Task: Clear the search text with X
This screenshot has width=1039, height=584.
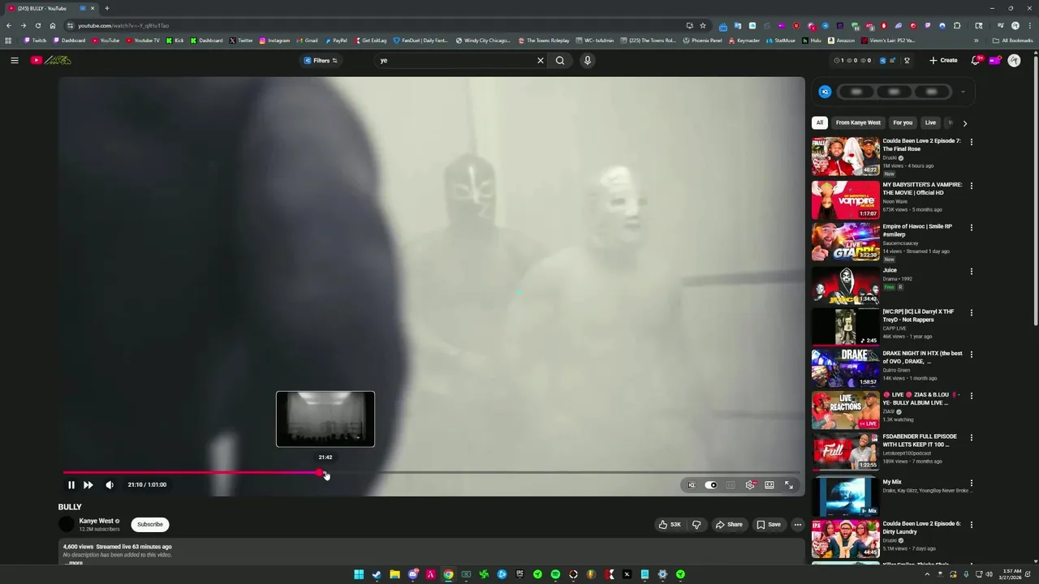Action: 541,60
